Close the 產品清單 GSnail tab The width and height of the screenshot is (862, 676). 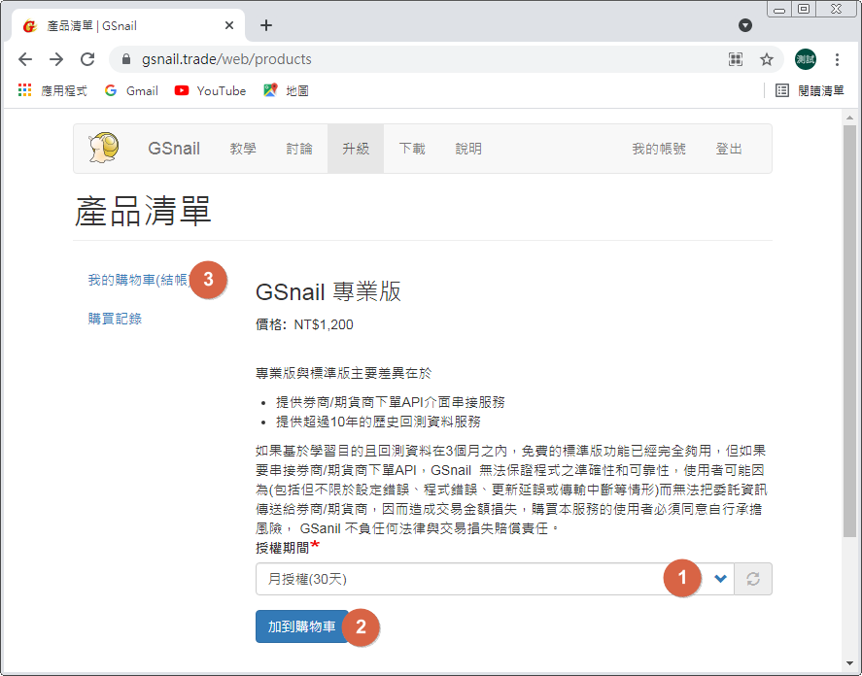pyautogui.click(x=229, y=25)
